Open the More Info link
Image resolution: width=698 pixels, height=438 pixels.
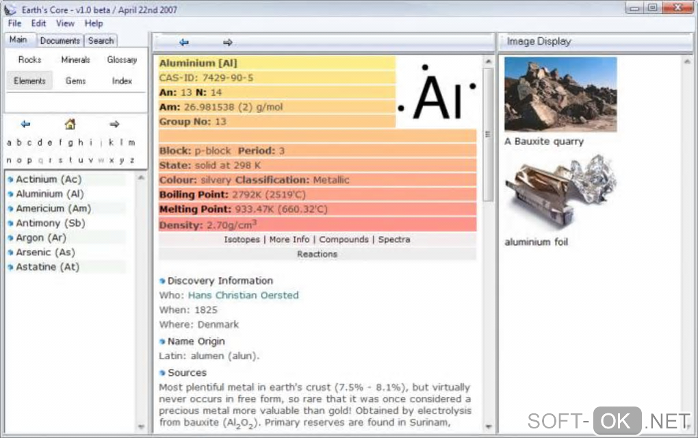pos(289,240)
